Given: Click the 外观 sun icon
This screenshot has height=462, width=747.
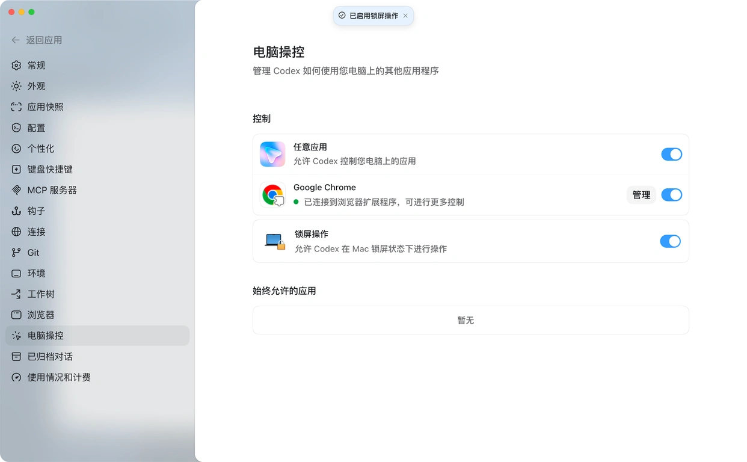Looking at the screenshot, I should 16,86.
